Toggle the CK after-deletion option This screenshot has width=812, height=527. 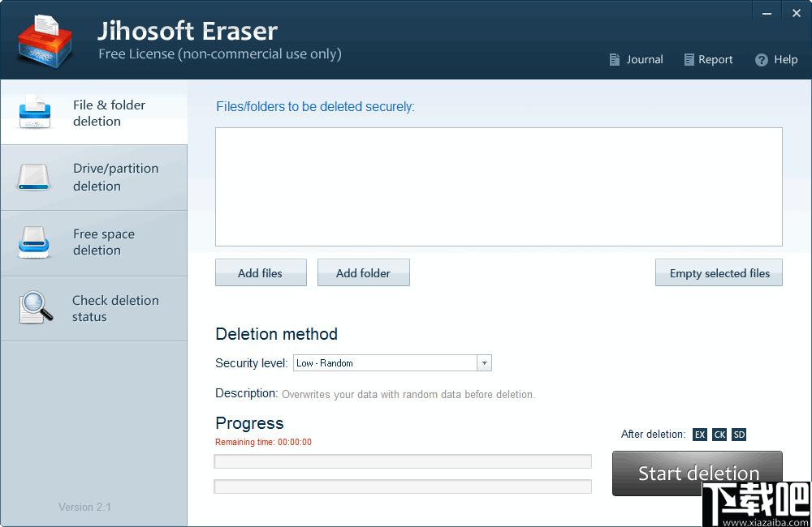coord(719,435)
